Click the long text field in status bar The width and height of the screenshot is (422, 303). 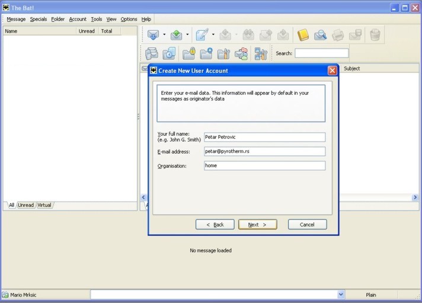[214, 294]
